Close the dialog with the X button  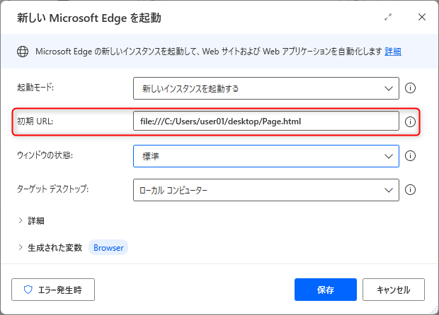click(421, 18)
